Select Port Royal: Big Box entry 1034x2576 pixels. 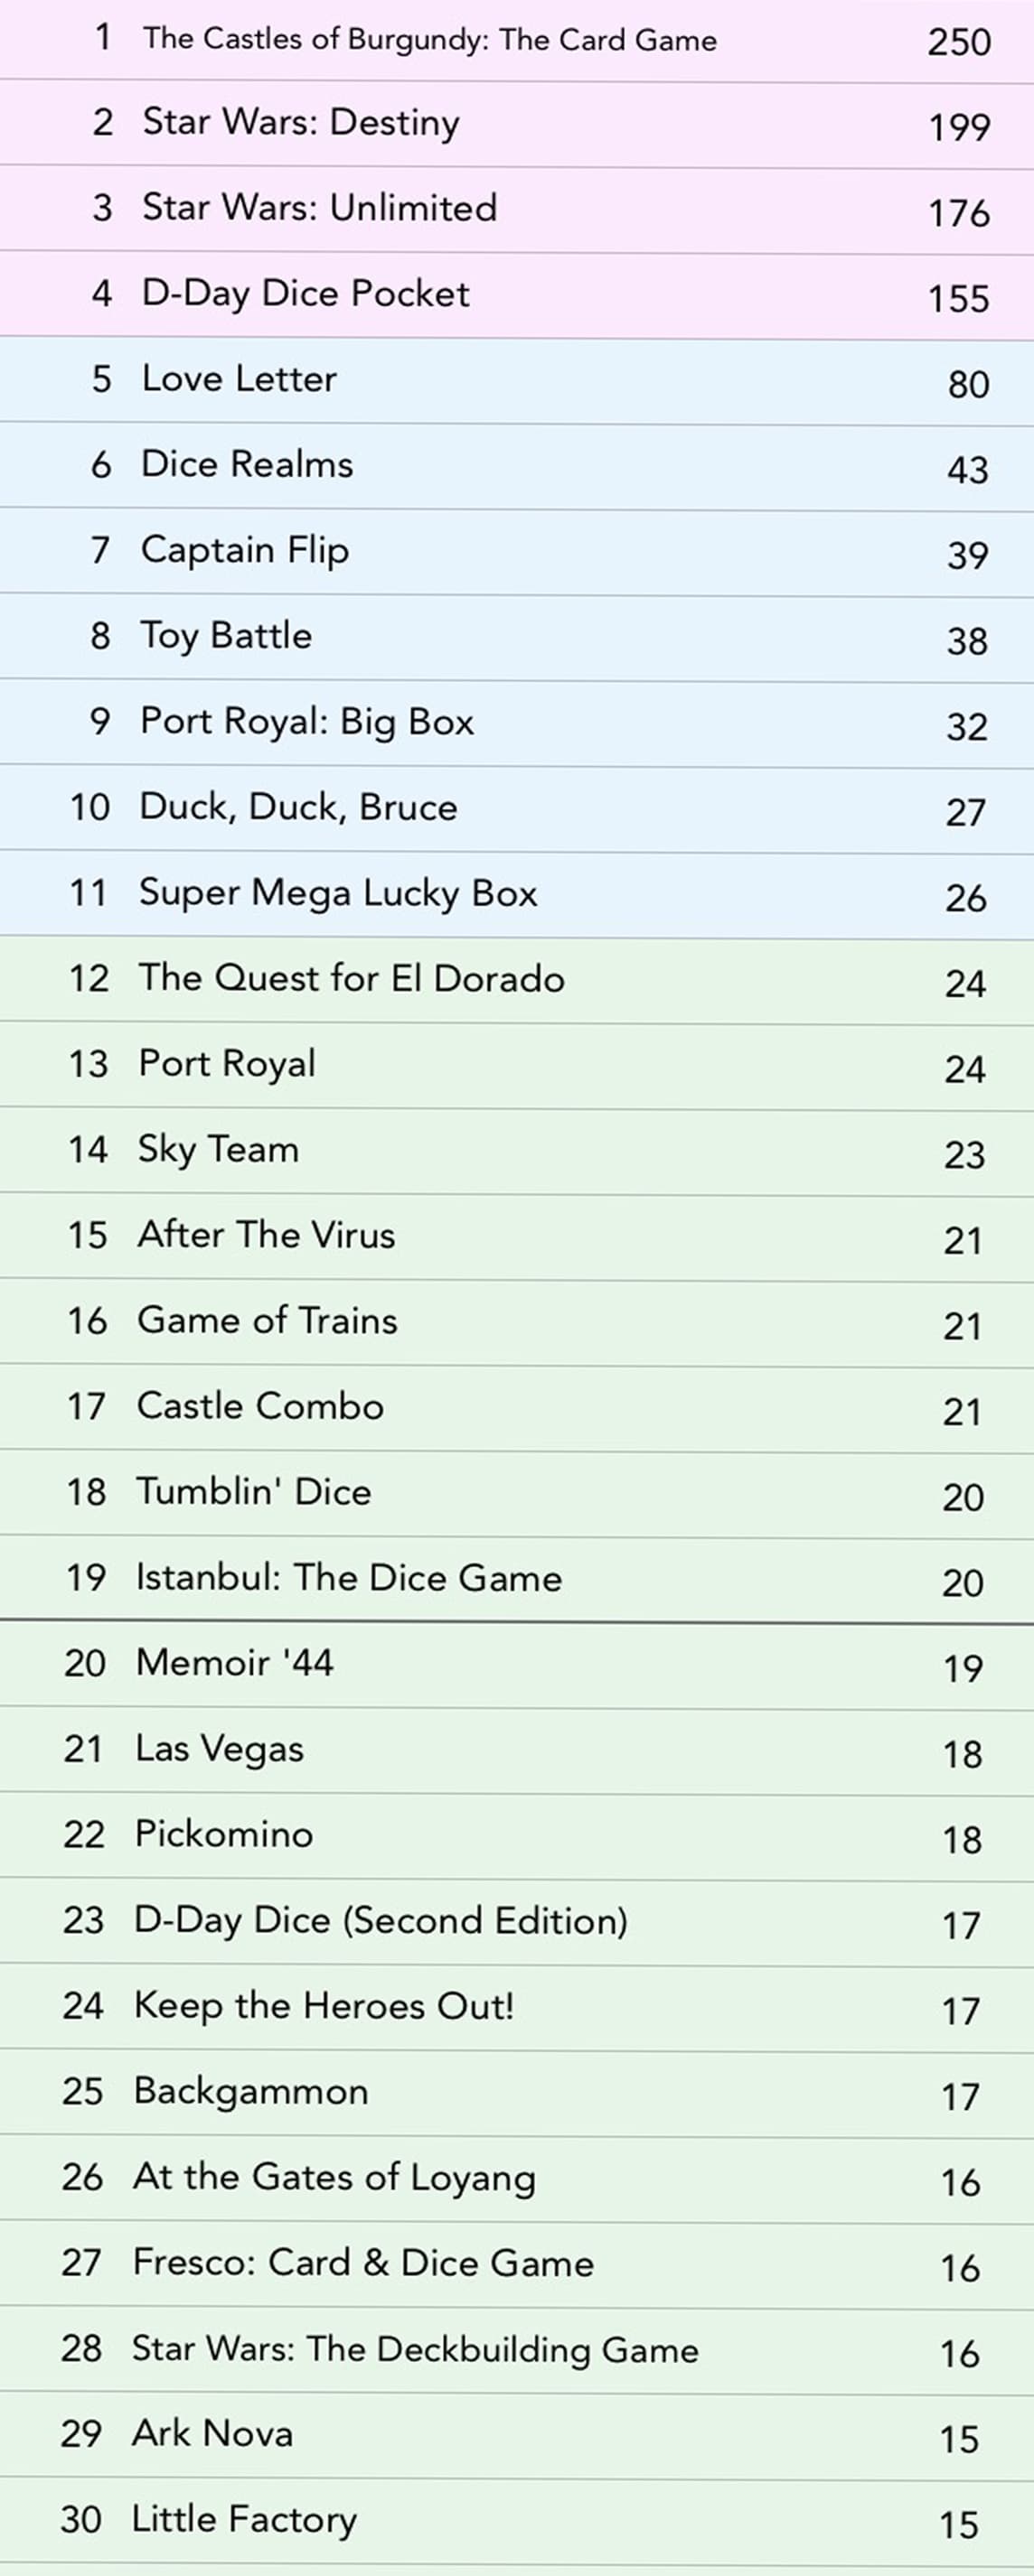[306, 722]
